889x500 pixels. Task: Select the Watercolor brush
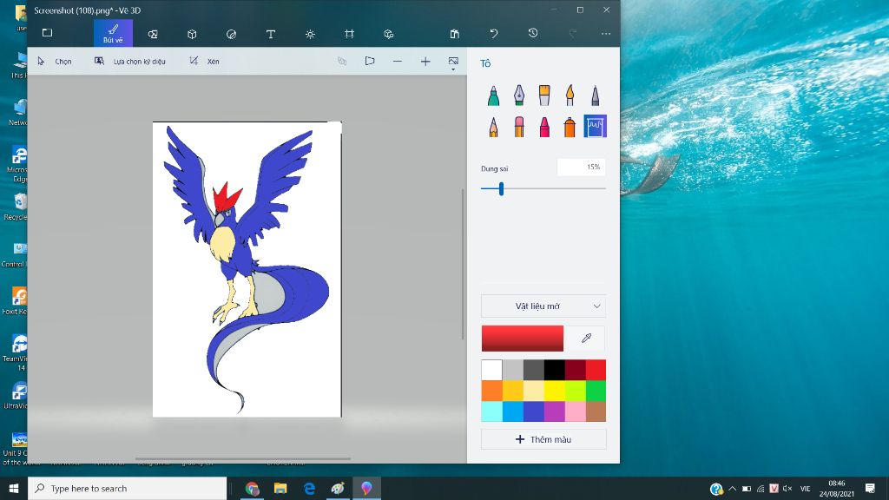tap(570, 95)
